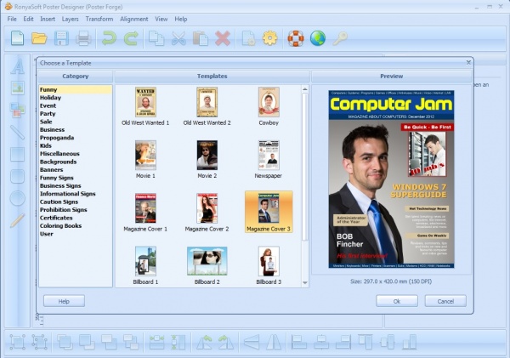Click the bring to front layer icon

click(65, 343)
